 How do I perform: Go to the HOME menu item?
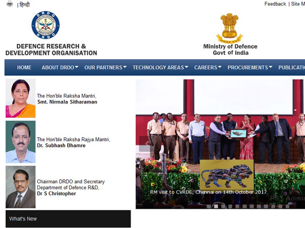tap(24, 67)
